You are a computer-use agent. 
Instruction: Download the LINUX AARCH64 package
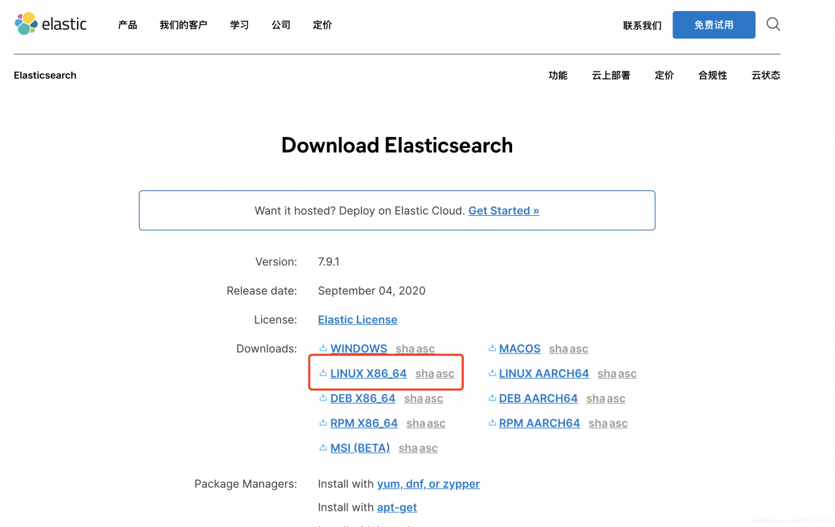(x=544, y=373)
